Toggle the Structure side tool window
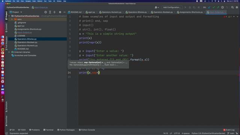Viewport: 240px width, 135px height. [x=6, y=106]
